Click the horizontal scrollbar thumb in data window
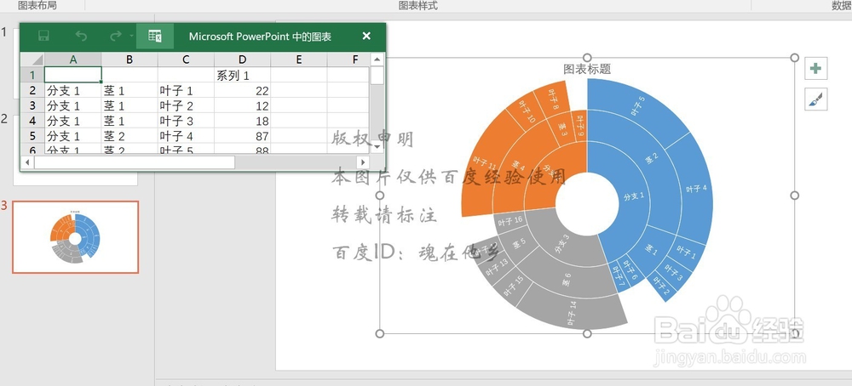Viewport: 852px width, 386px height. 135,162
